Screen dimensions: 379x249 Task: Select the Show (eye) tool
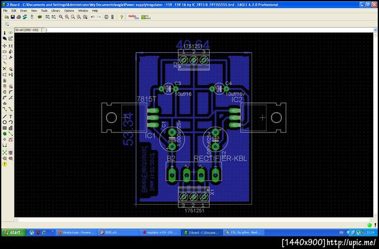click(x=11, y=33)
